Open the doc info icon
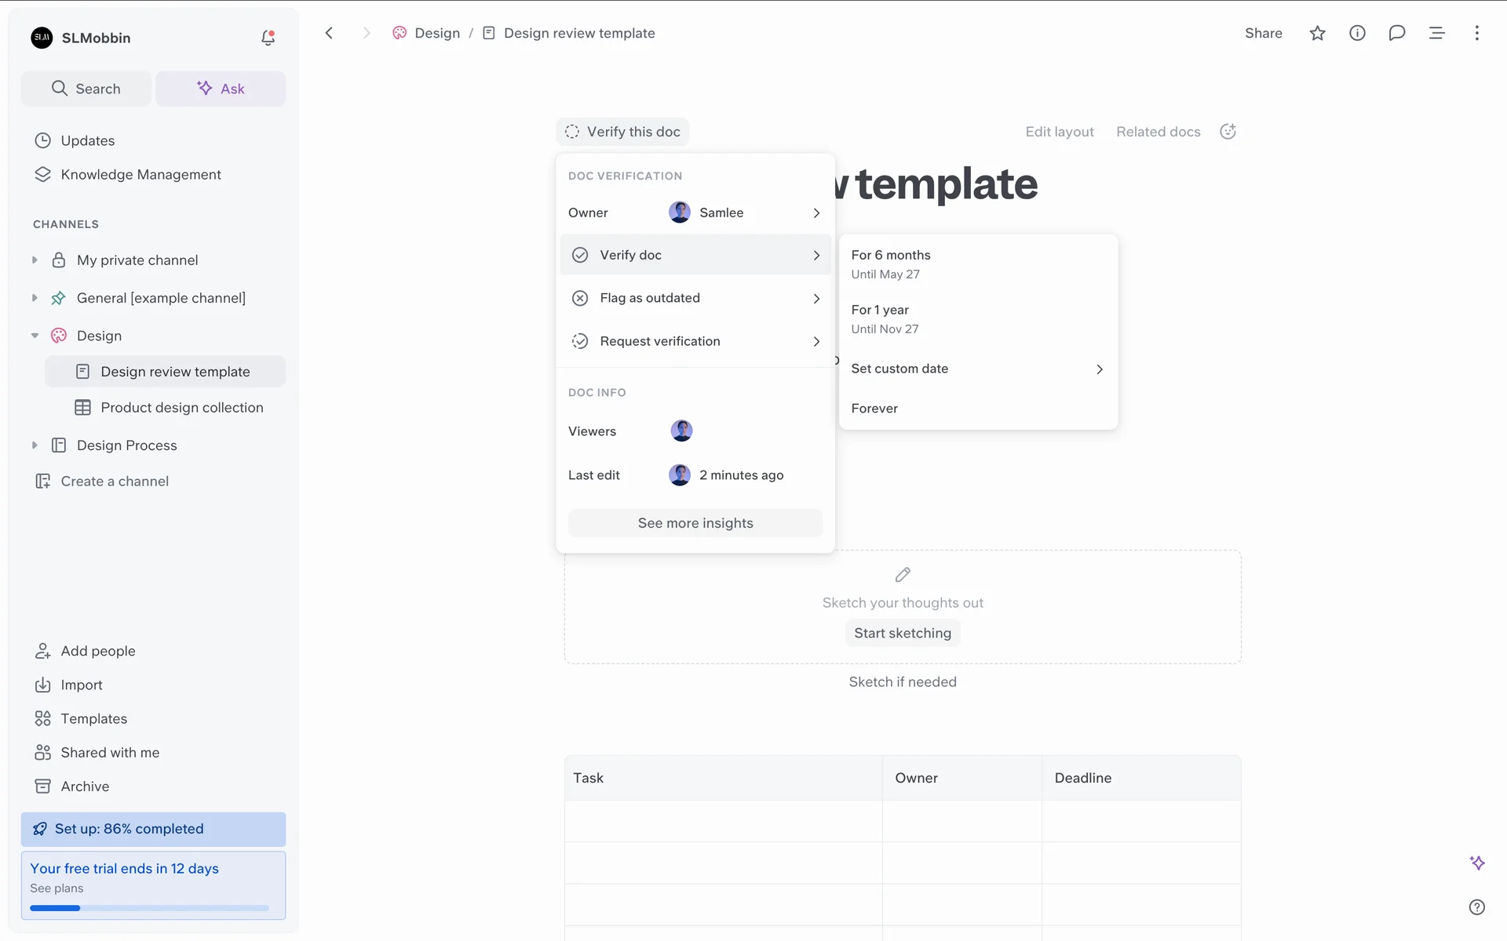 coord(1357,33)
